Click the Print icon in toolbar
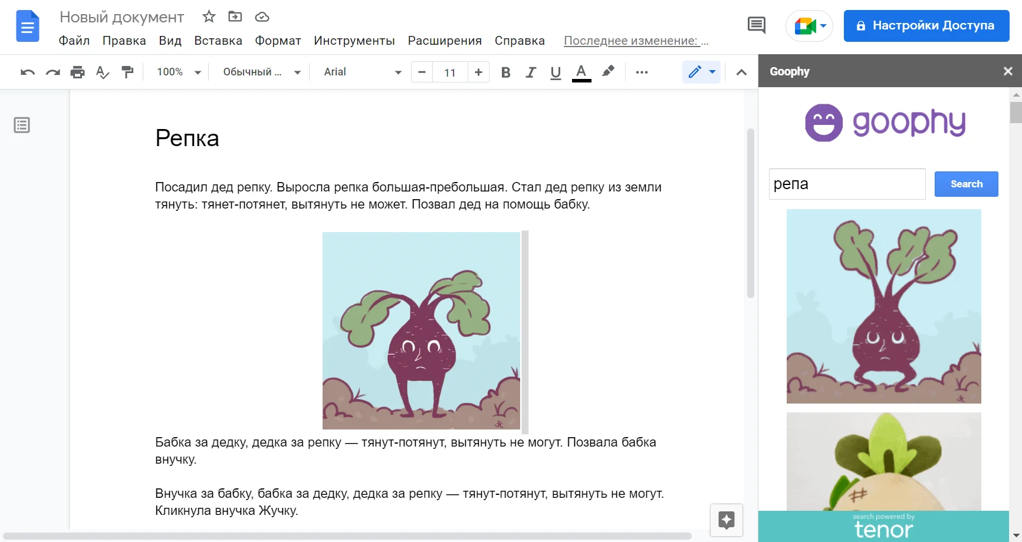The height and width of the screenshot is (542, 1022). point(77,72)
